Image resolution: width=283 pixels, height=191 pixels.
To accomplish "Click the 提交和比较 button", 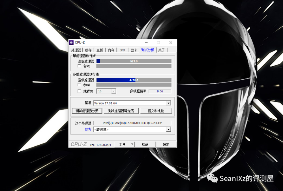I will pos(156,111).
